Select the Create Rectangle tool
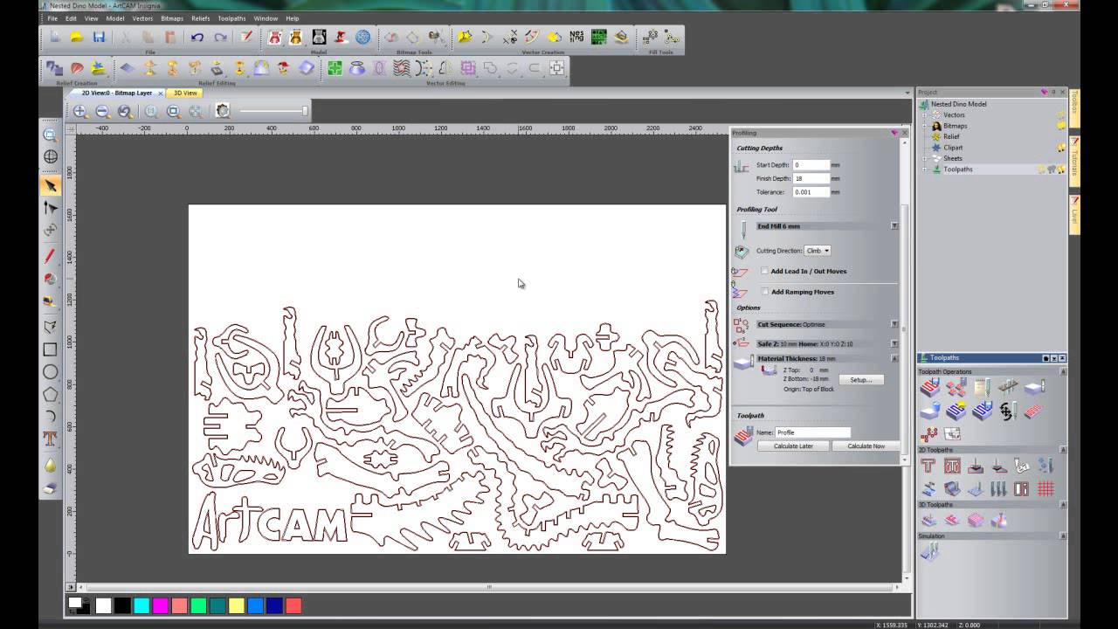The image size is (1118, 629). pos(50,349)
